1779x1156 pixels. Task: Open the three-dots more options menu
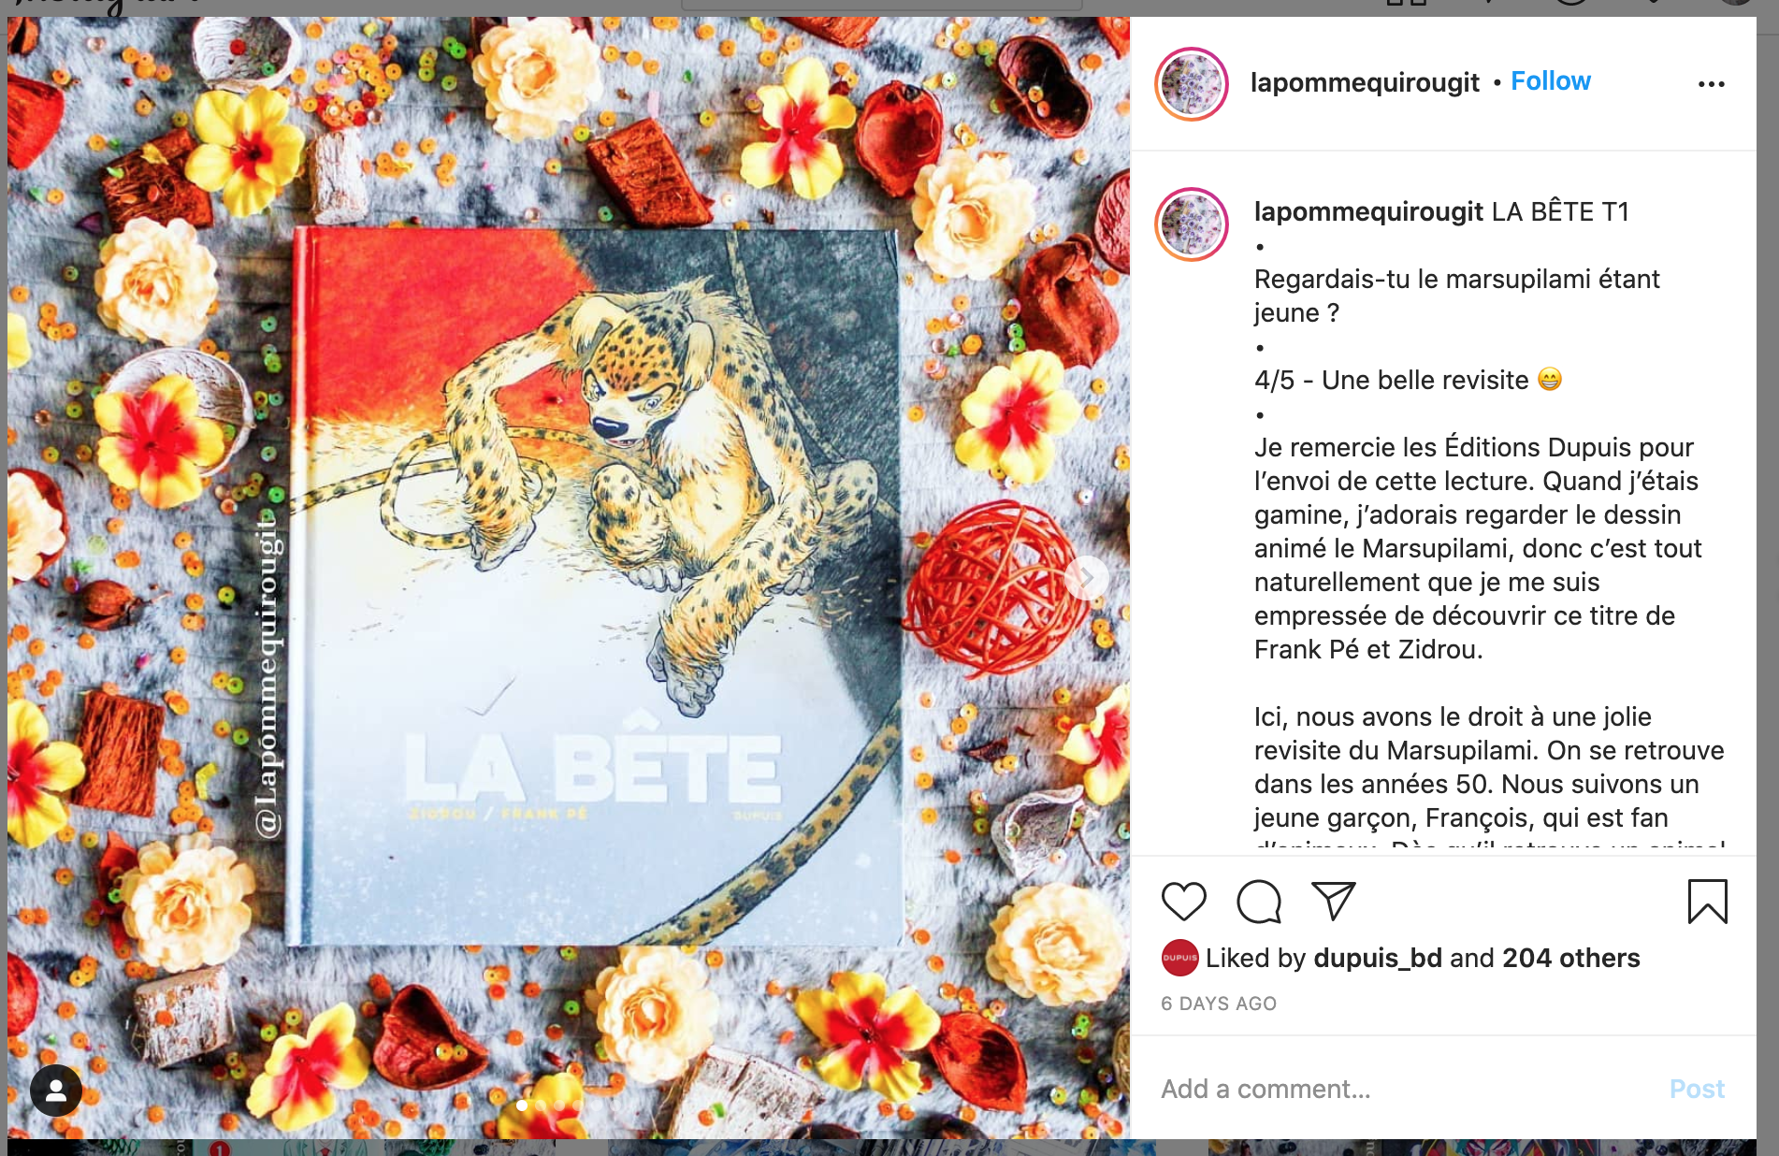click(1711, 84)
